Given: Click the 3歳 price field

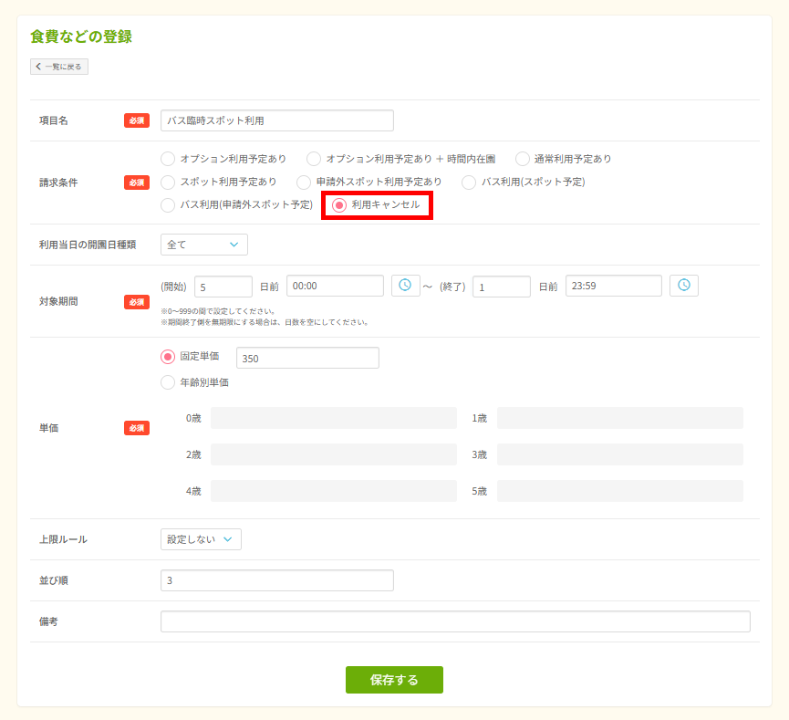Looking at the screenshot, I should pyautogui.click(x=620, y=454).
